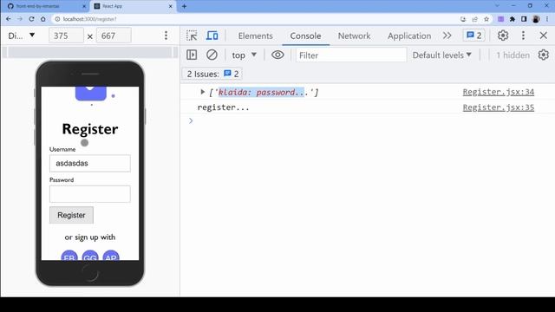This screenshot has height=312, width=555.
Task: Switch to the Console tab
Action: pyautogui.click(x=305, y=36)
